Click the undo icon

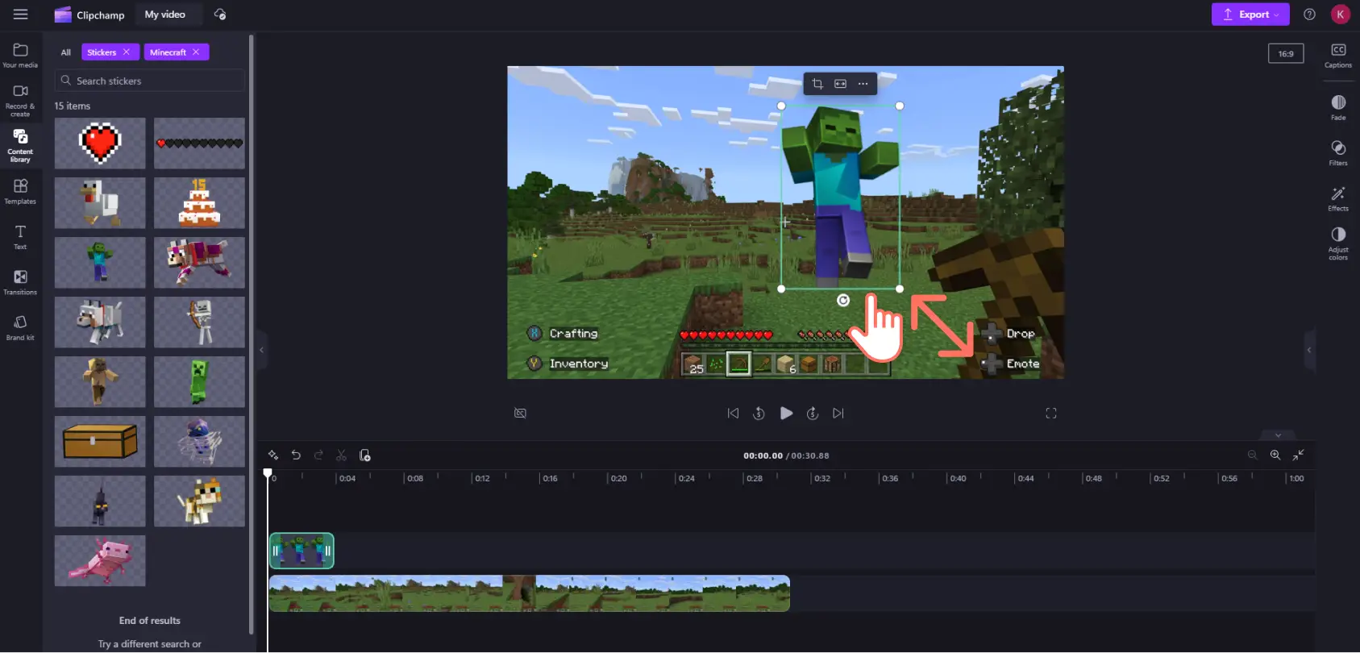[x=296, y=455]
